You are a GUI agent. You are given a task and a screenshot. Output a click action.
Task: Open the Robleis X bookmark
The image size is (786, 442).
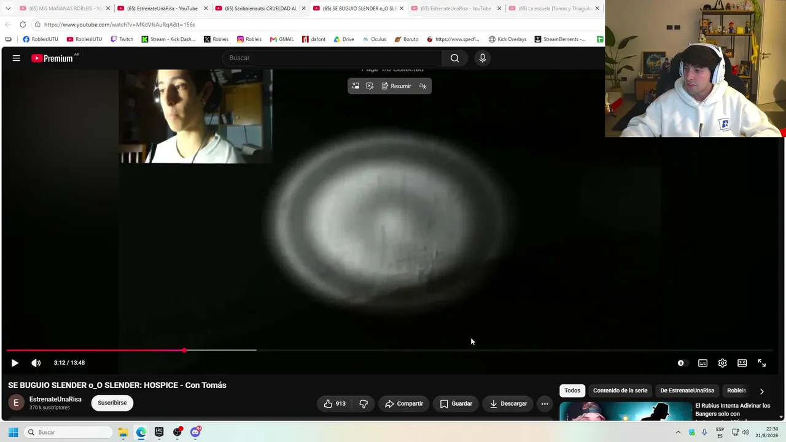click(216, 39)
